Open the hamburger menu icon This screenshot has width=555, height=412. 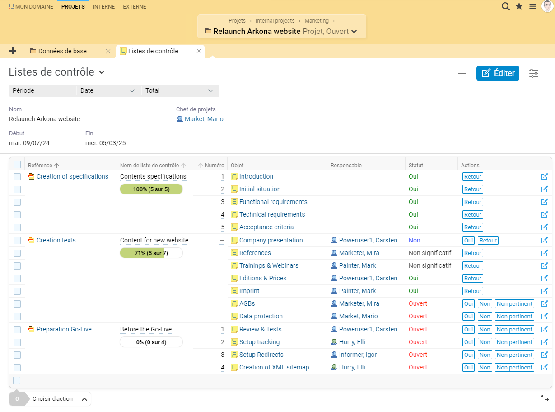pyautogui.click(x=533, y=6)
